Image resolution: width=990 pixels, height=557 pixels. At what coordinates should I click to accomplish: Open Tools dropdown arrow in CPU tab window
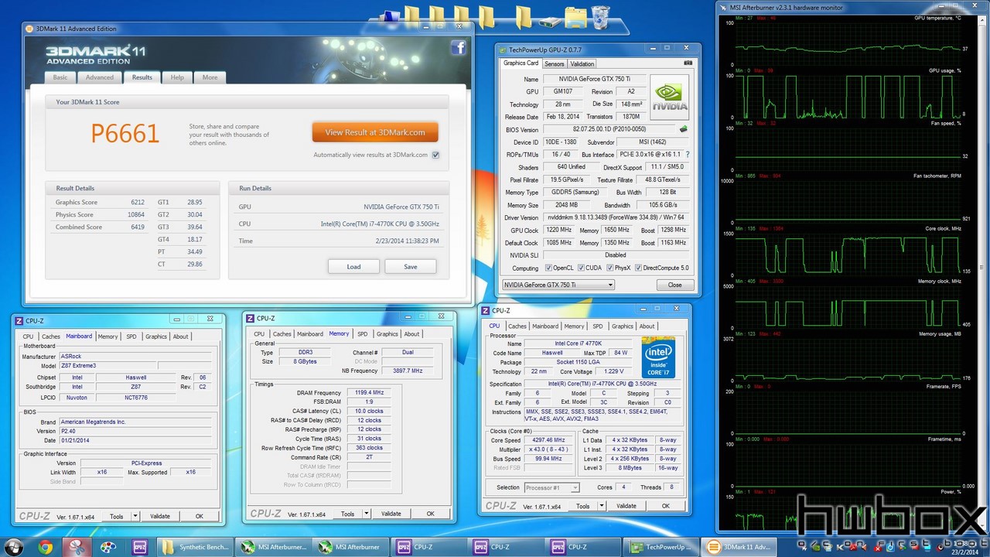coord(602,506)
